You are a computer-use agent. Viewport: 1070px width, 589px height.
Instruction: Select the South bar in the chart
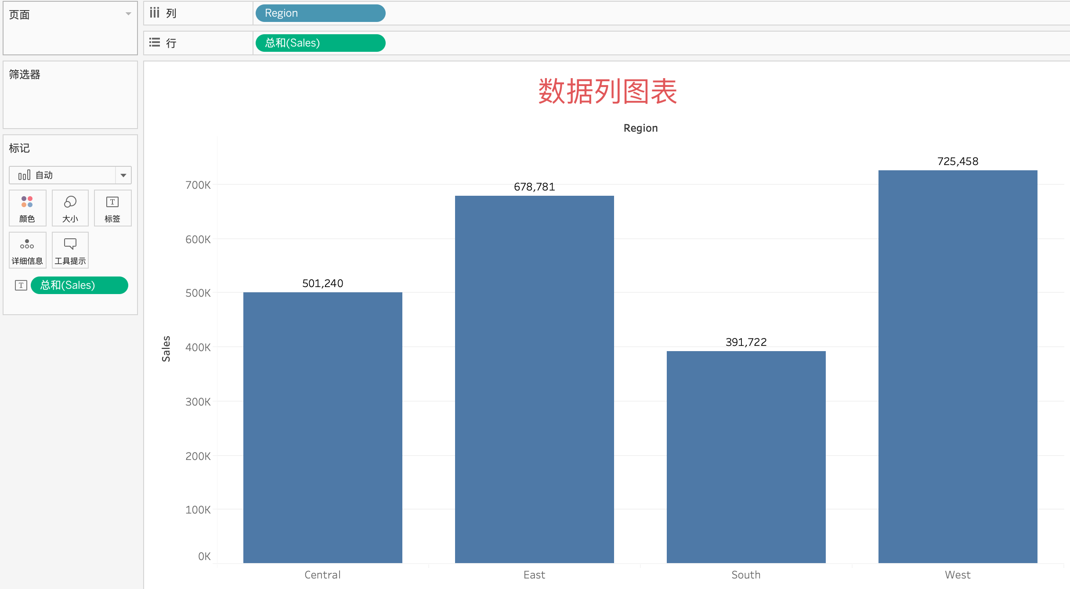coord(746,456)
